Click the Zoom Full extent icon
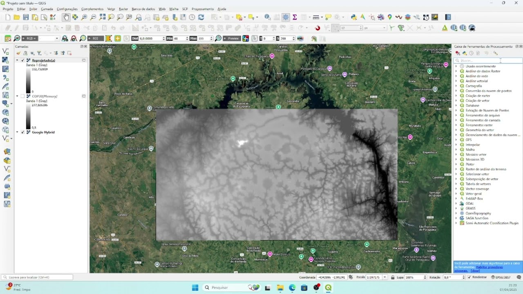The image size is (523, 294). point(102,17)
